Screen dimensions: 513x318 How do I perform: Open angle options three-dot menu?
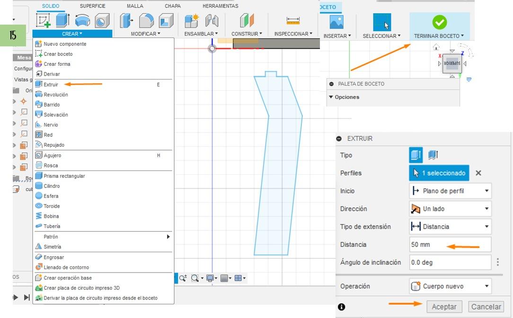(498, 262)
